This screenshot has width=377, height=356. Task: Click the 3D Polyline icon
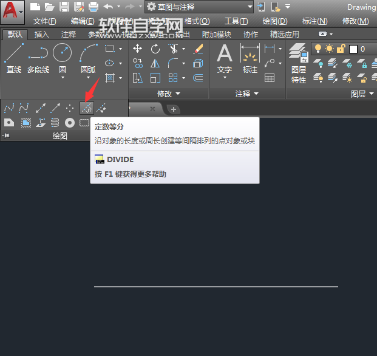click(41, 123)
